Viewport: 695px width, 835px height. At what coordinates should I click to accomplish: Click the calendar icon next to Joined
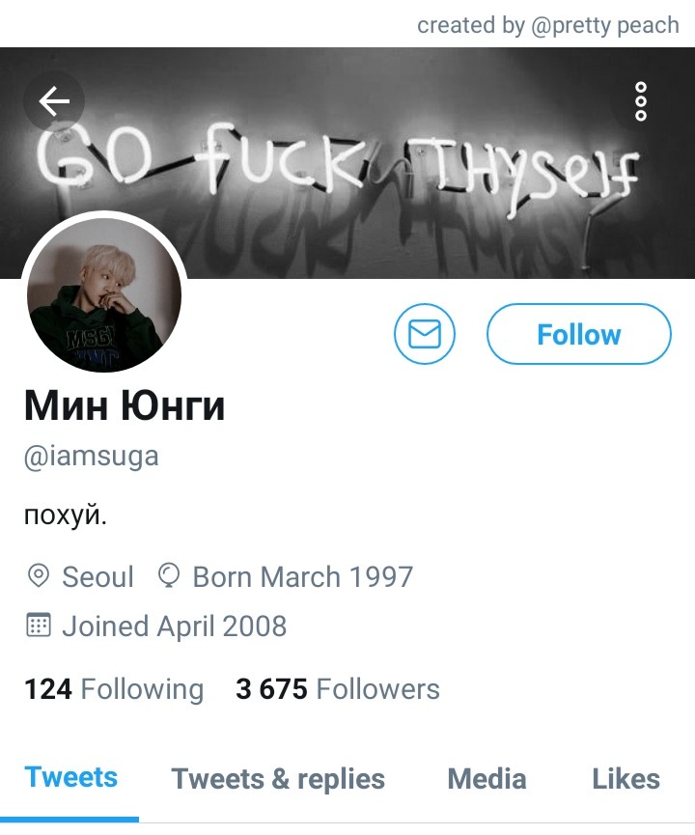(39, 626)
